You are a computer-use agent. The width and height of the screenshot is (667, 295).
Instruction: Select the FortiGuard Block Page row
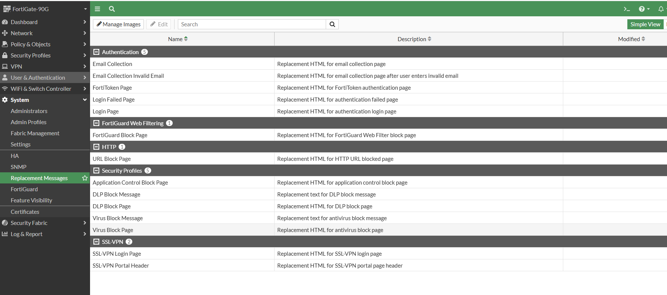378,135
